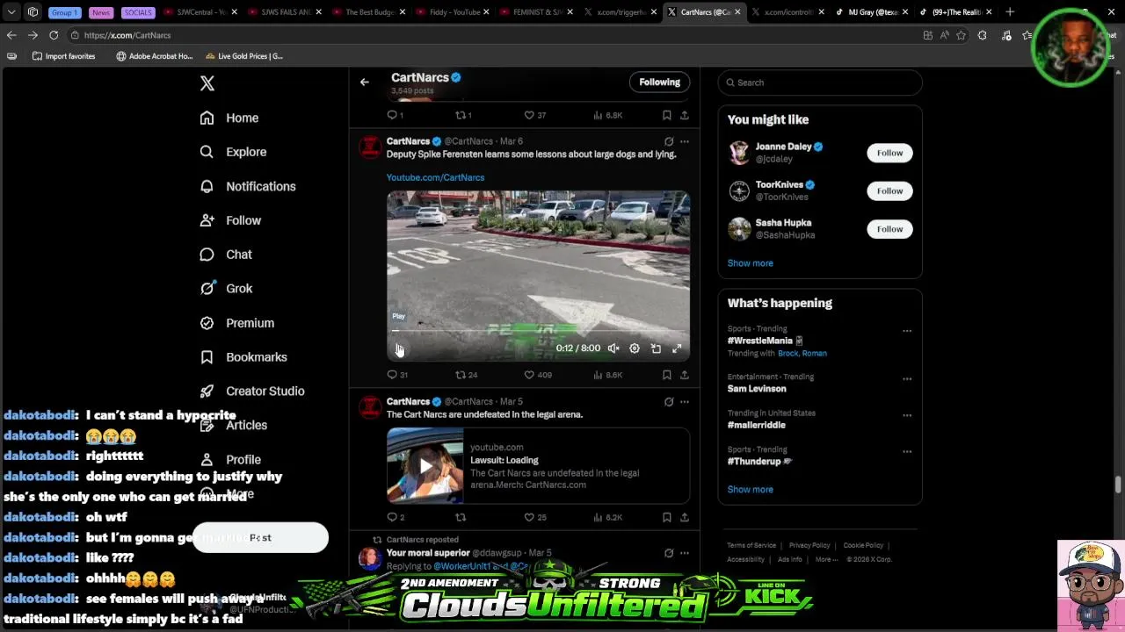Viewport: 1125px width, 632px height.
Task: Click the browser address bar
Action: coord(492,35)
